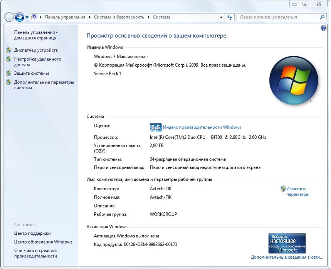
Task: Open Диспетчер устройств link
Action: tap(36, 50)
